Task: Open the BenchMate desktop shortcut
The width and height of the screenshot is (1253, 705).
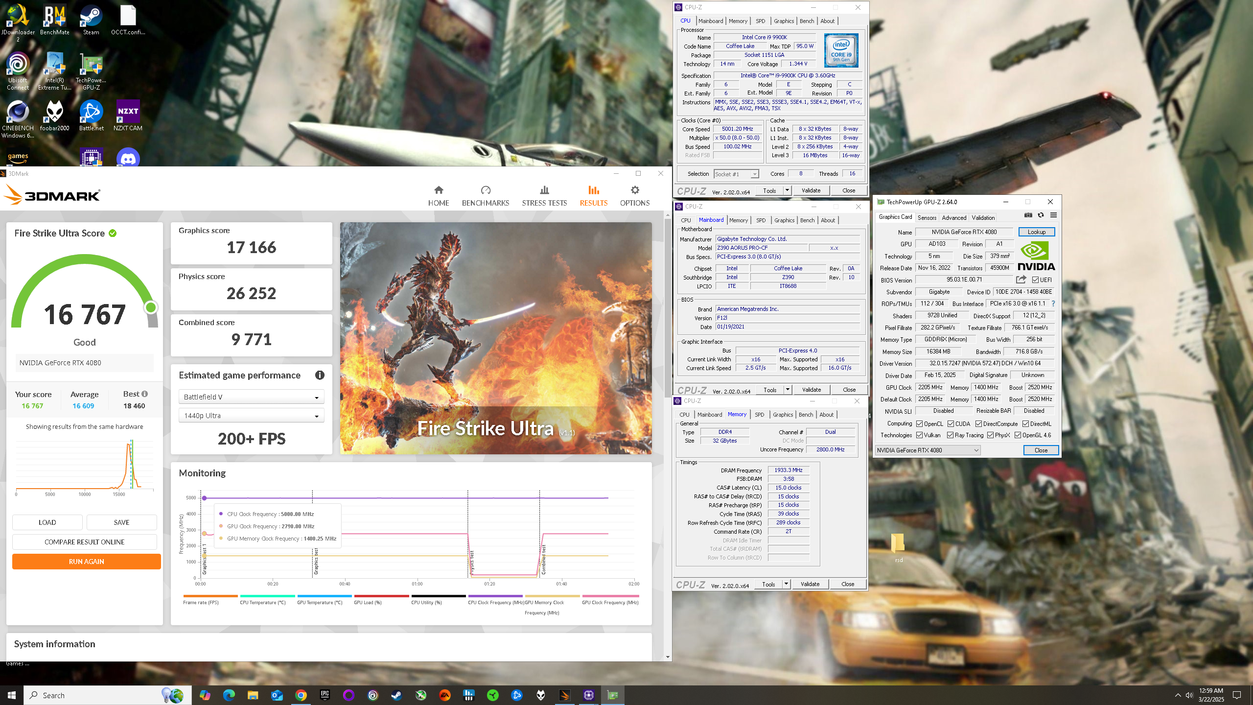Action: (55, 20)
